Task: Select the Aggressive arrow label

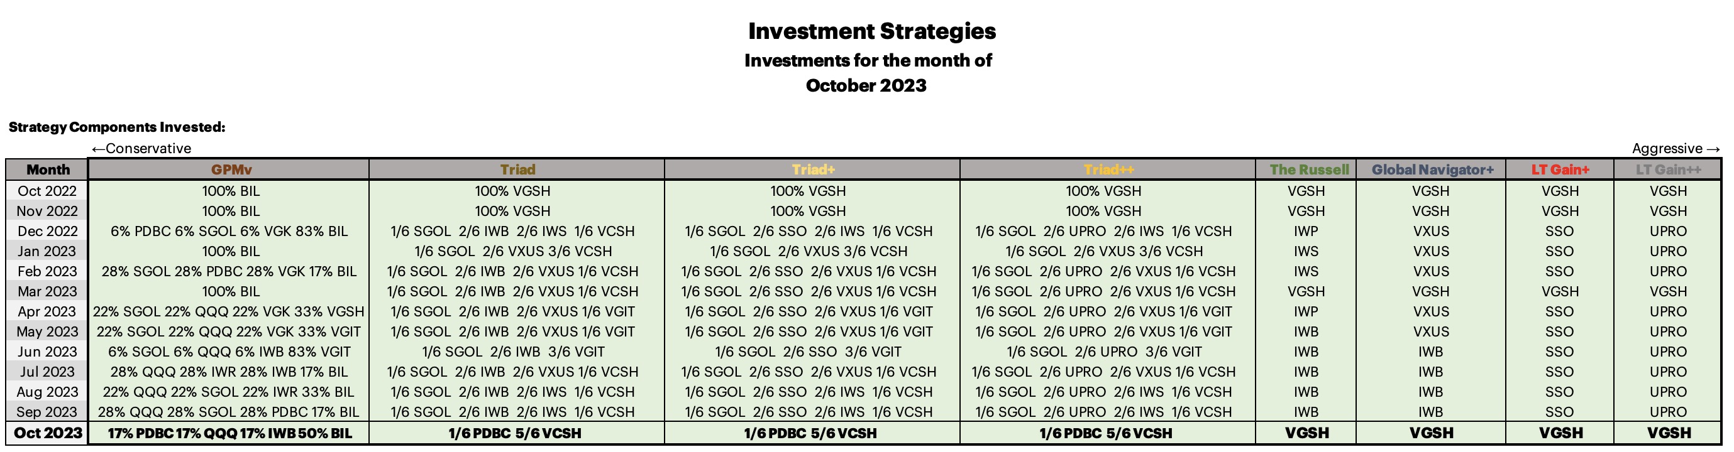Action: (1676, 148)
